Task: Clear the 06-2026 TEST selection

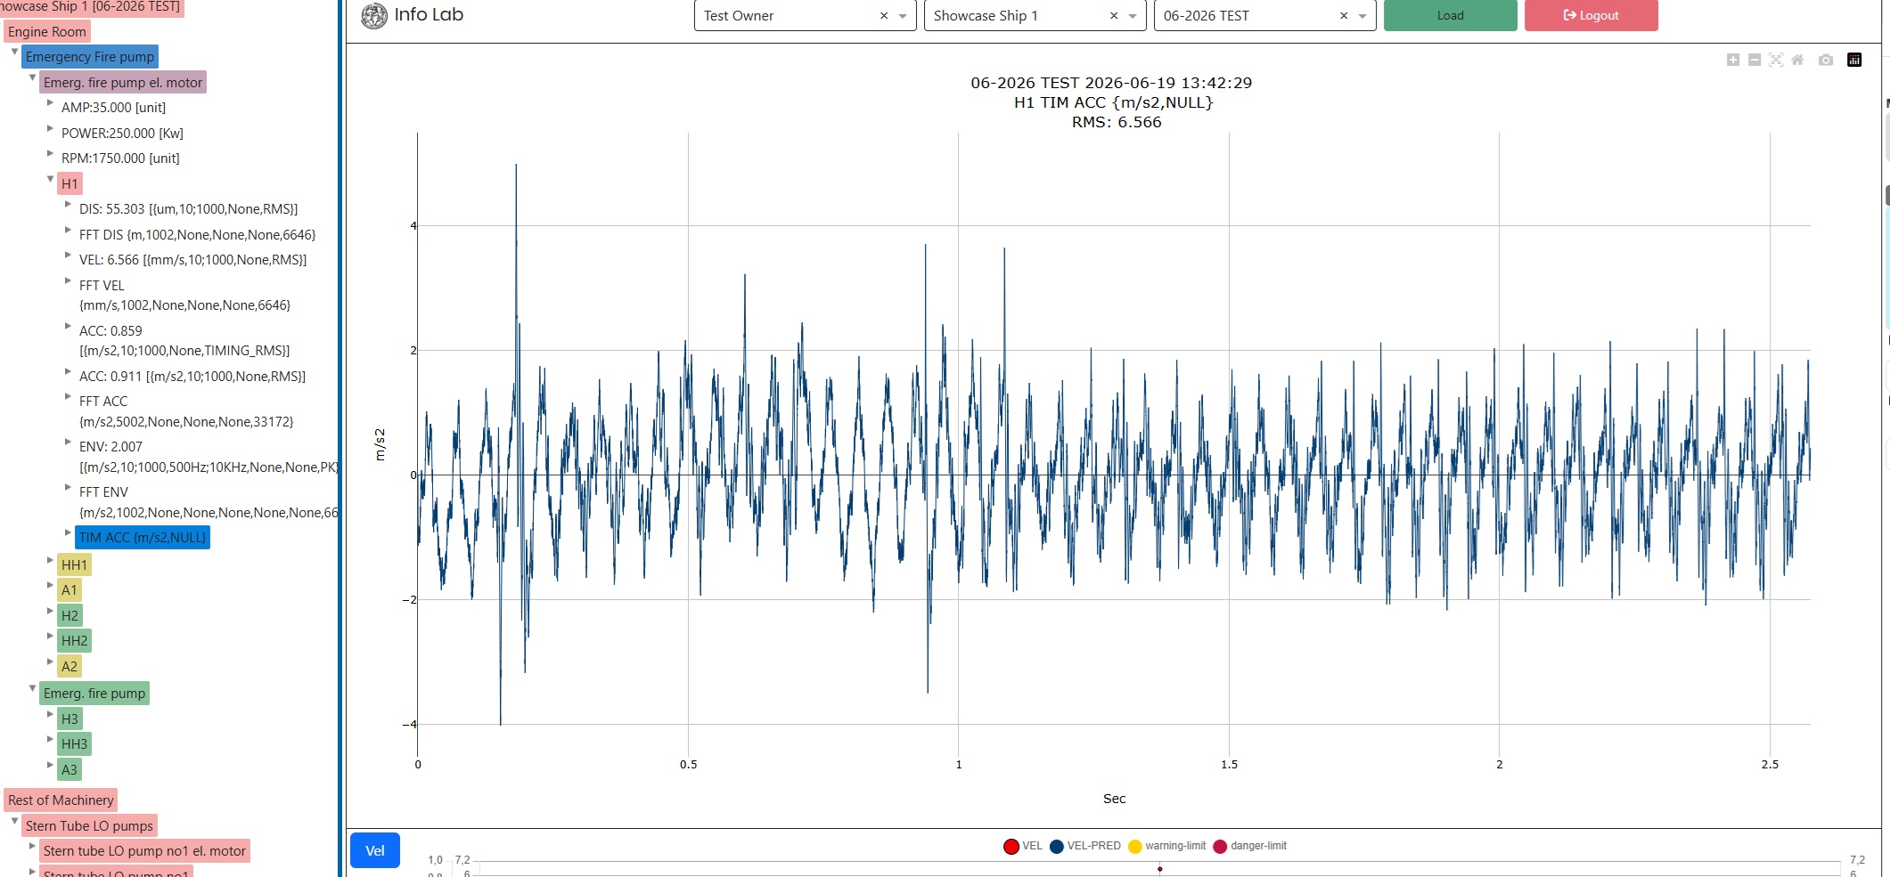Action: [1344, 16]
